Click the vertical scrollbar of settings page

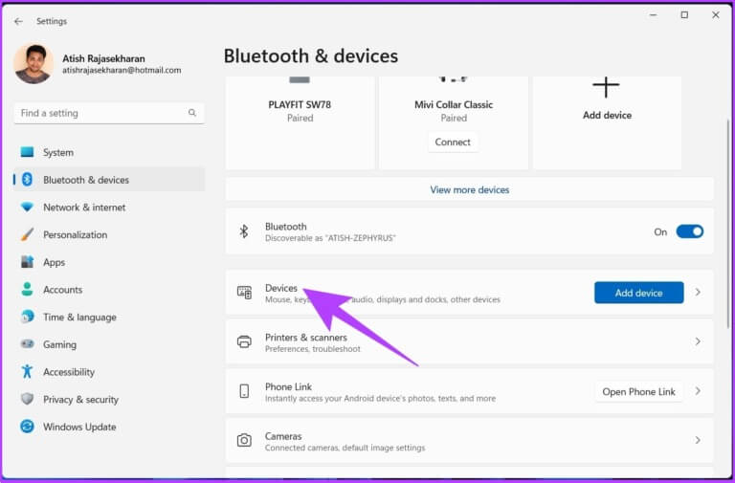[x=728, y=224]
